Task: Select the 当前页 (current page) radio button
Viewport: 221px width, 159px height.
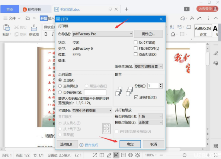Action: [x=60, y=86]
